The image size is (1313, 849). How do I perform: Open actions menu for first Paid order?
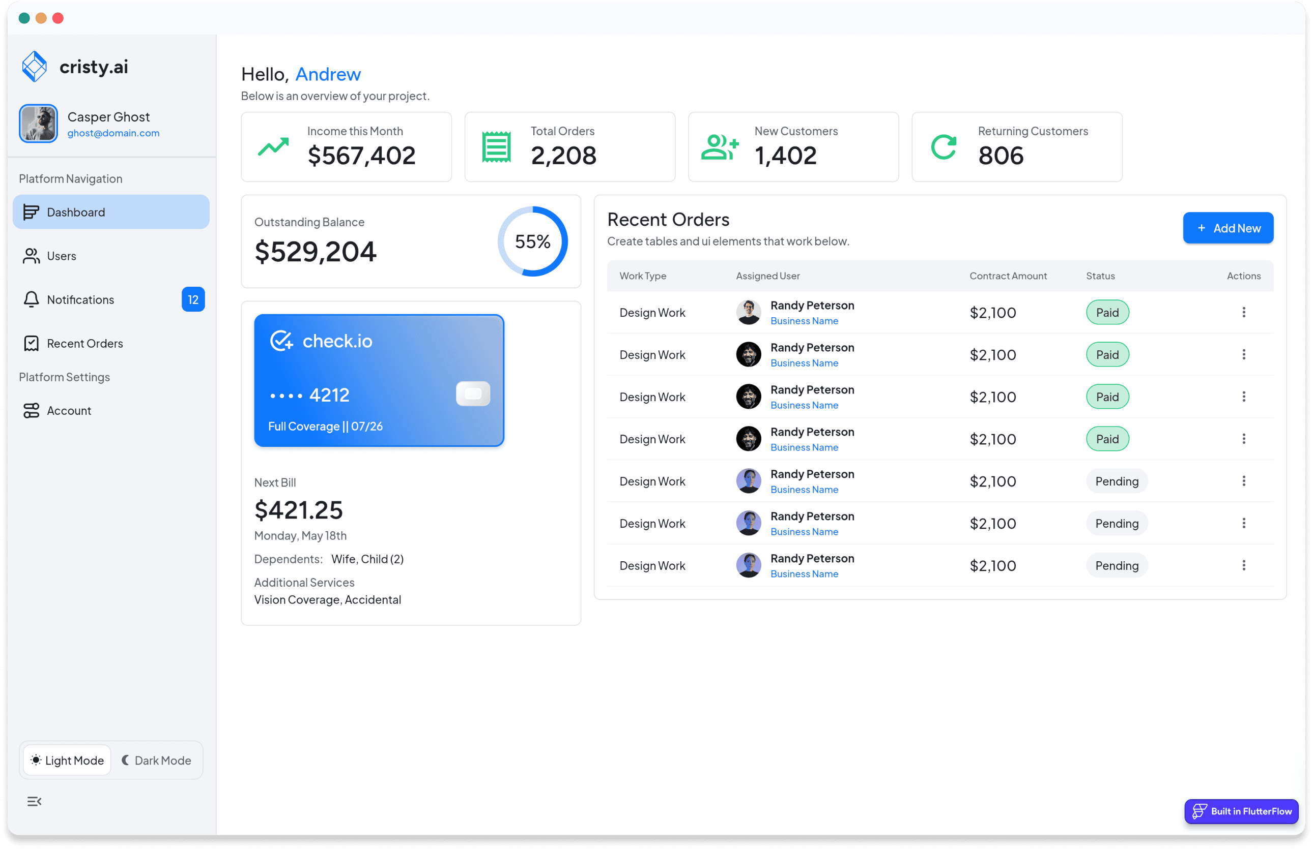[x=1243, y=312]
